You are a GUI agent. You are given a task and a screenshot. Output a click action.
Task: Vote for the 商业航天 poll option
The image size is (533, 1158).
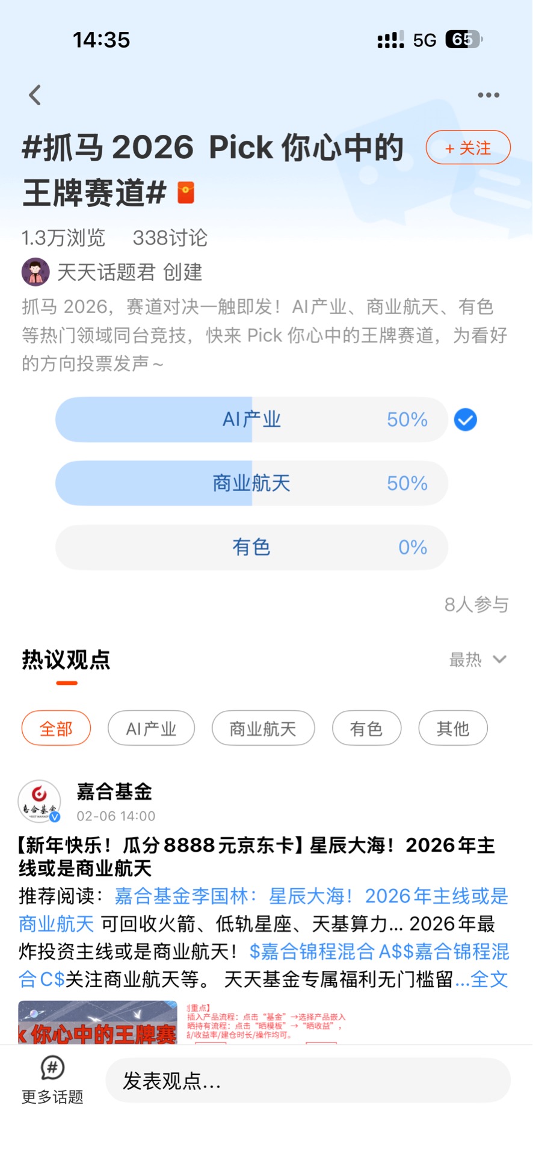click(x=251, y=483)
